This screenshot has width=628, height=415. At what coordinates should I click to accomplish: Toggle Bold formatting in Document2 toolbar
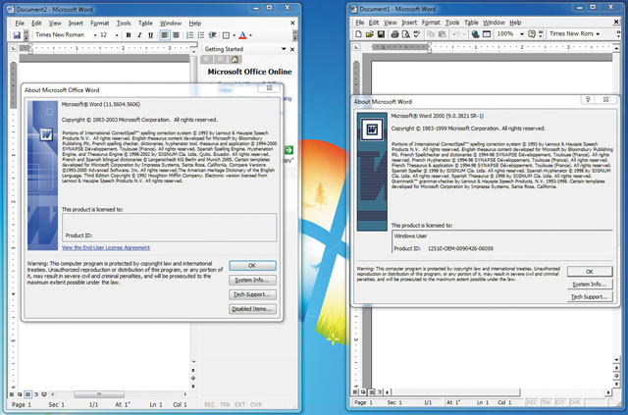[x=129, y=35]
